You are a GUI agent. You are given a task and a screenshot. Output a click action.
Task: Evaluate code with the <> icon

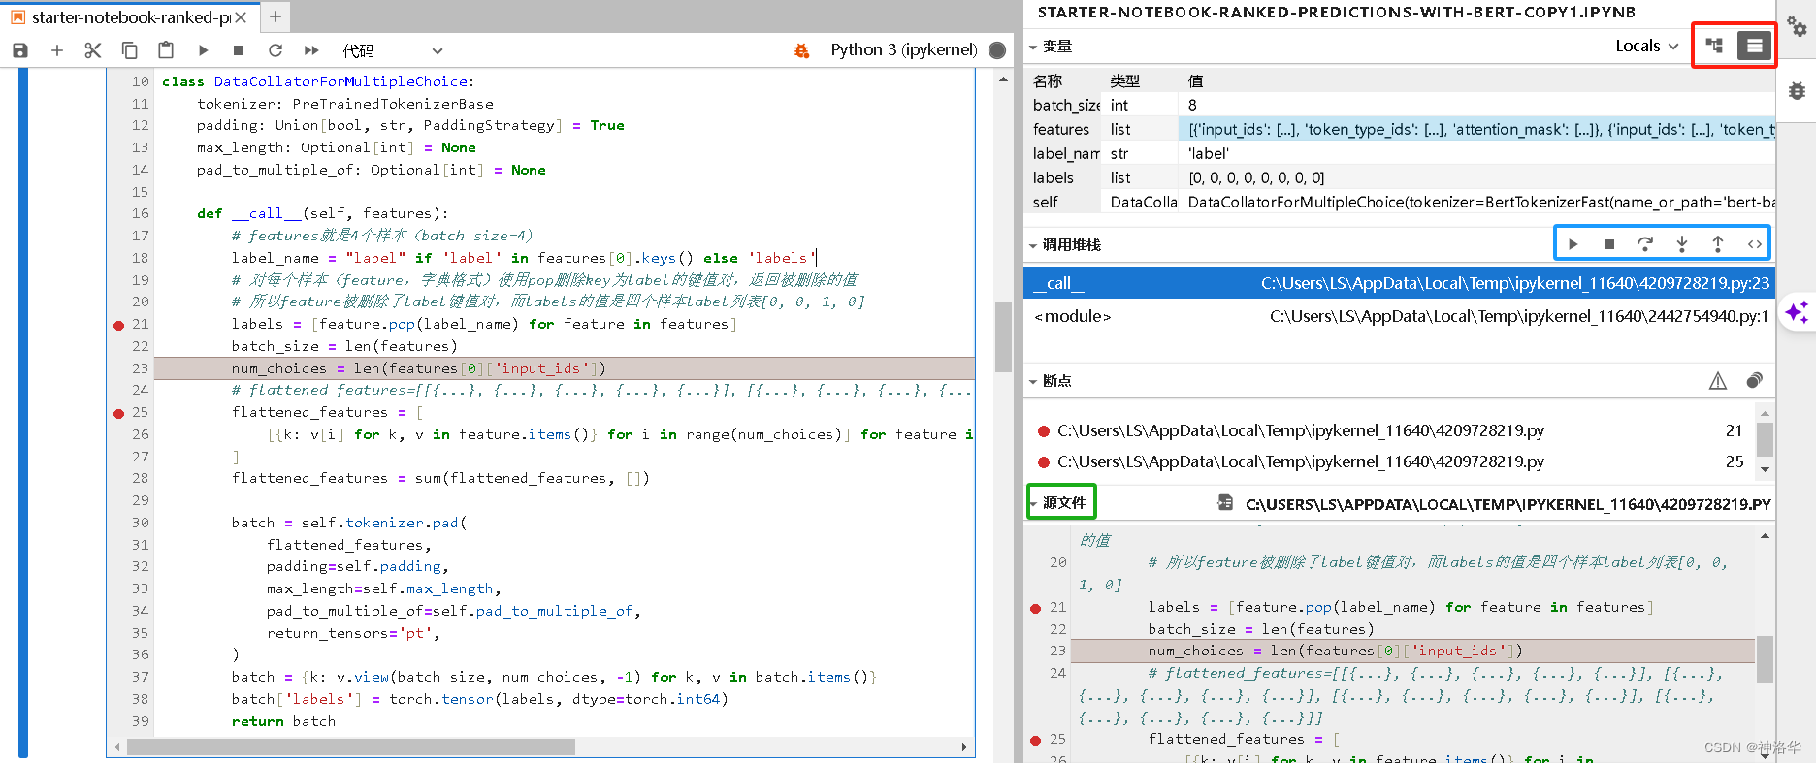1755,244
